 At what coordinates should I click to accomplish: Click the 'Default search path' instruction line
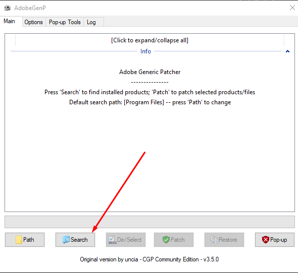(x=150, y=102)
